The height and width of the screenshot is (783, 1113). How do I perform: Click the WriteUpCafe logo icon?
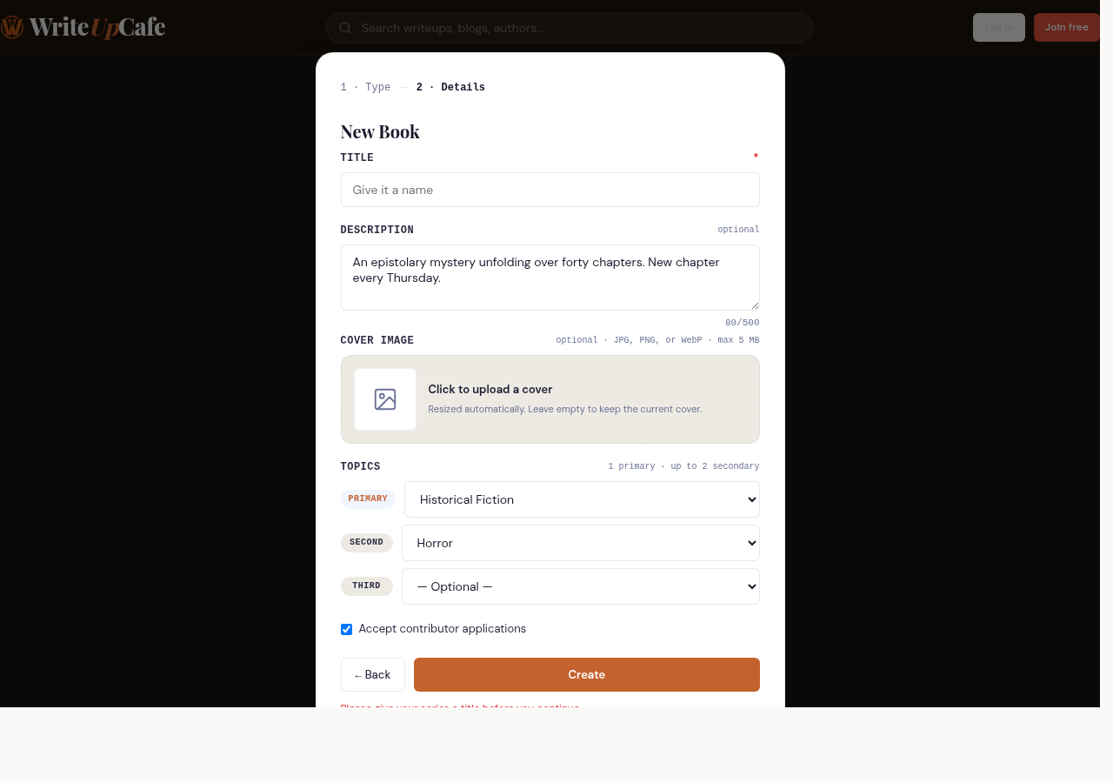11,27
